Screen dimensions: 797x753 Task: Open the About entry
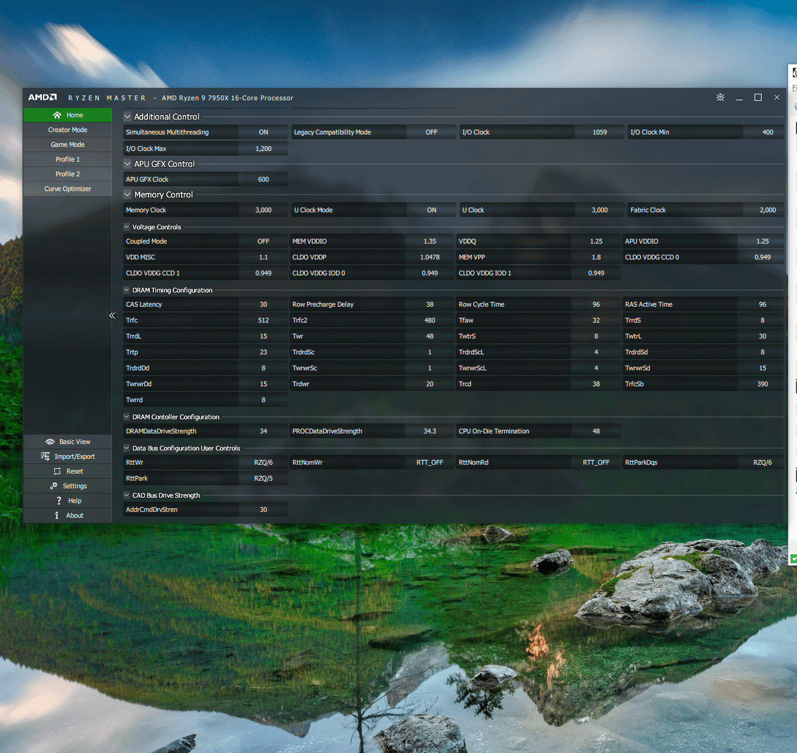click(68, 515)
